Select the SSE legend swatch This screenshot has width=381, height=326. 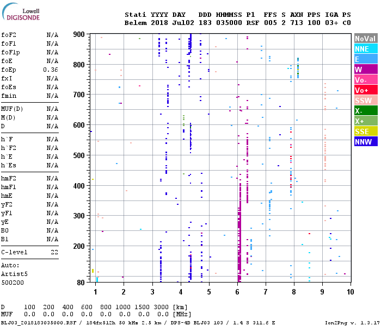tap(366, 131)
